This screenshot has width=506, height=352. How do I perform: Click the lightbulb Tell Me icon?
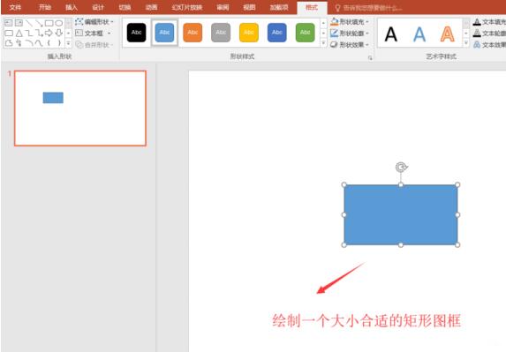click(337, 8)
